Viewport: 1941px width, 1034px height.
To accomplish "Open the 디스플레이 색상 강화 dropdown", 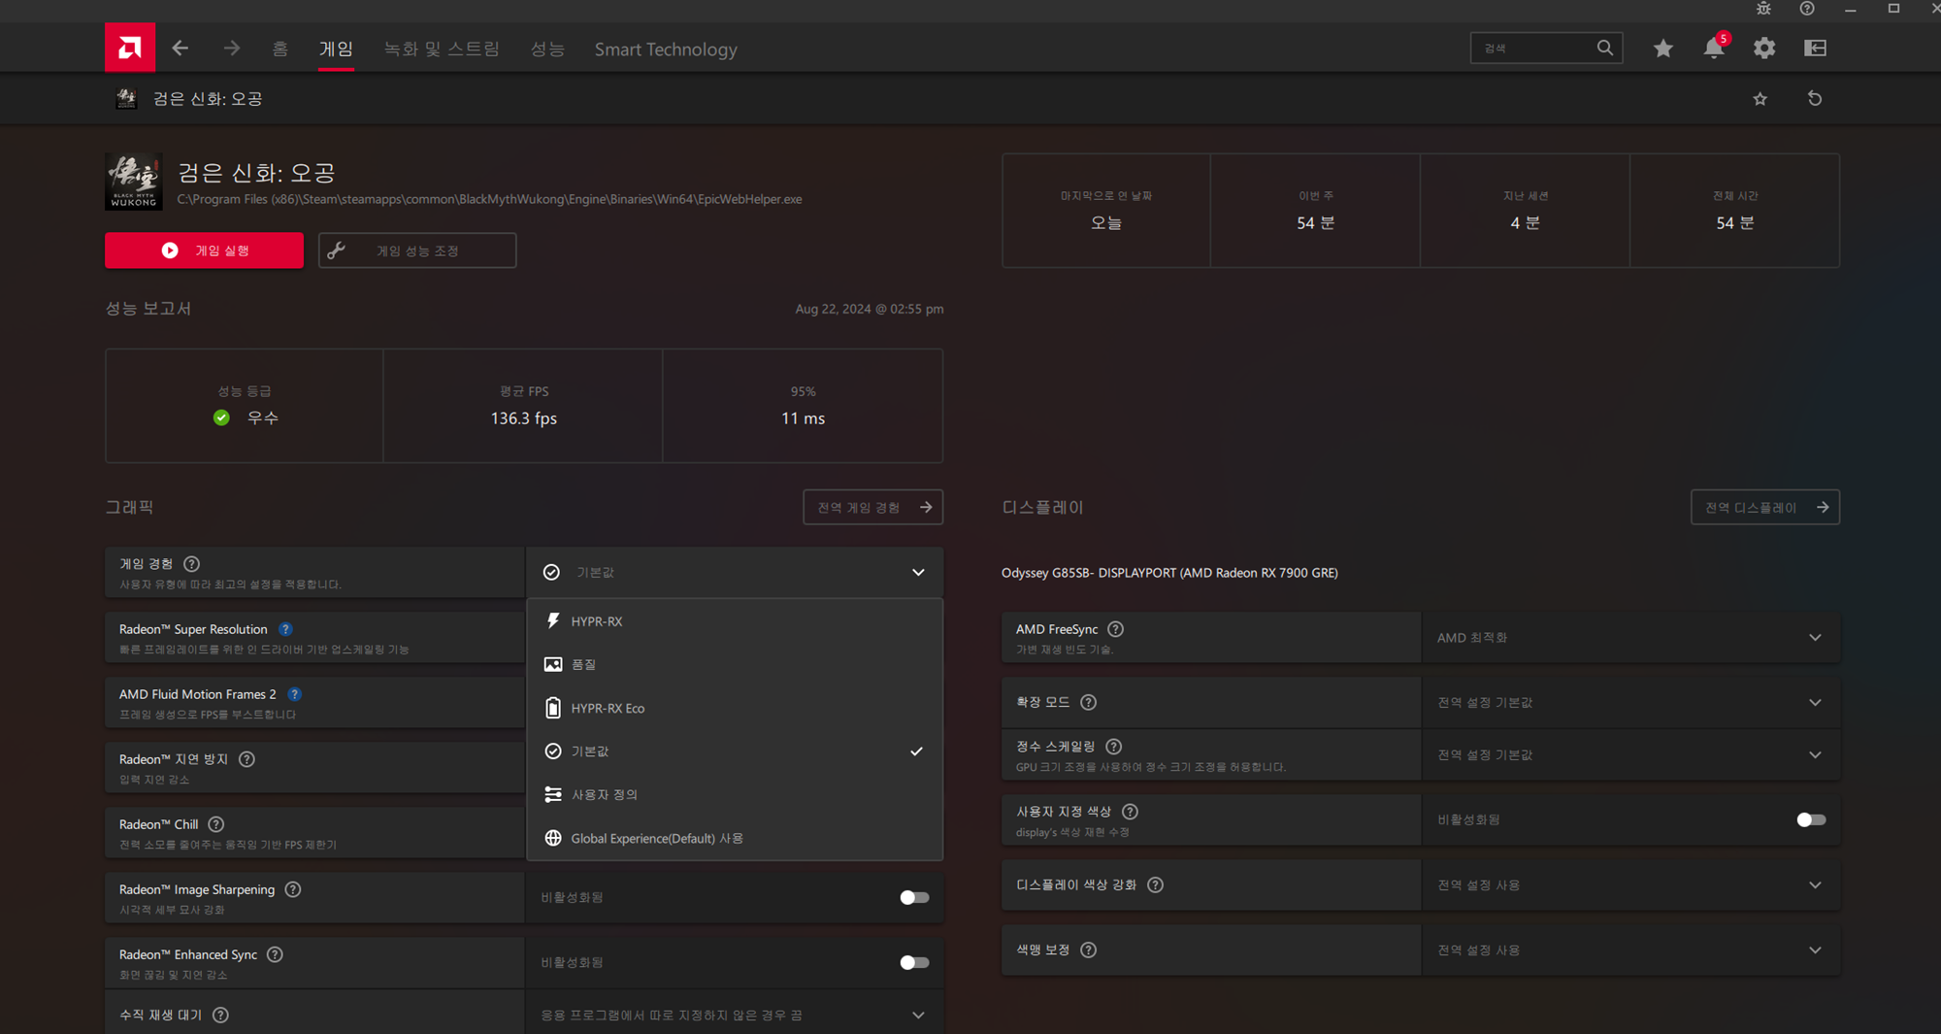I will coord(1630,884).
